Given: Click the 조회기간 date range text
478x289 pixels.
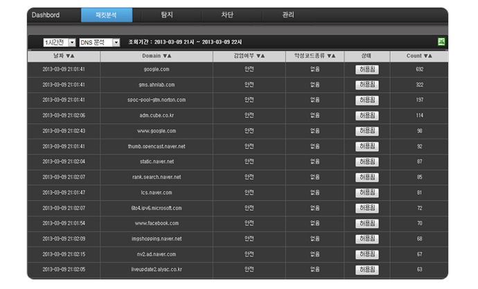Looking at the screenshot, I should (x=185, y=42).
